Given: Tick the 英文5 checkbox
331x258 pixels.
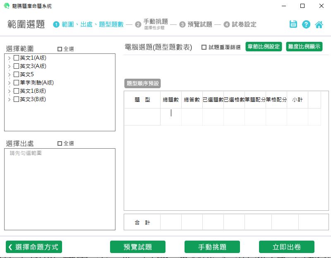Looking at the screenshot, I should tap(16, 75).
